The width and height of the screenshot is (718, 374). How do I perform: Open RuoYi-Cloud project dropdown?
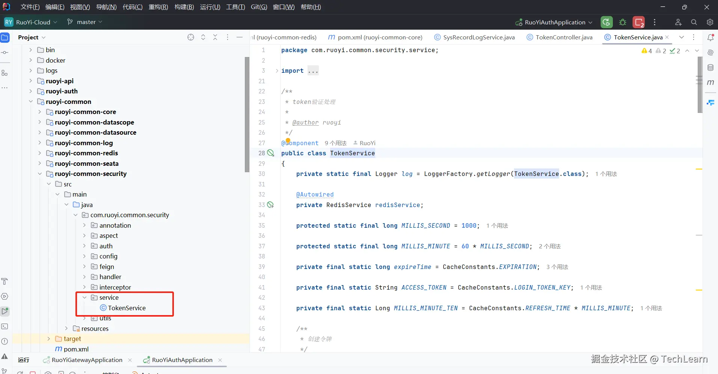31,22
